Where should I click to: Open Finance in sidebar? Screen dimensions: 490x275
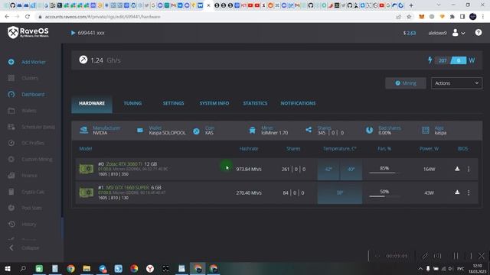pyautogui.click(x=29, y=175)
